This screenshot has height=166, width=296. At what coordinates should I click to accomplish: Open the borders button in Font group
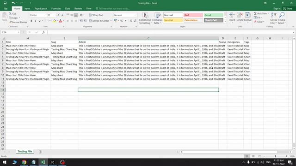tap(47, 21)
